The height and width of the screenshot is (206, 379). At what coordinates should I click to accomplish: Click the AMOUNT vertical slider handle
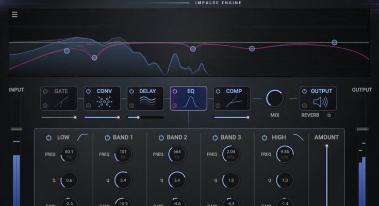click(326, 147)
